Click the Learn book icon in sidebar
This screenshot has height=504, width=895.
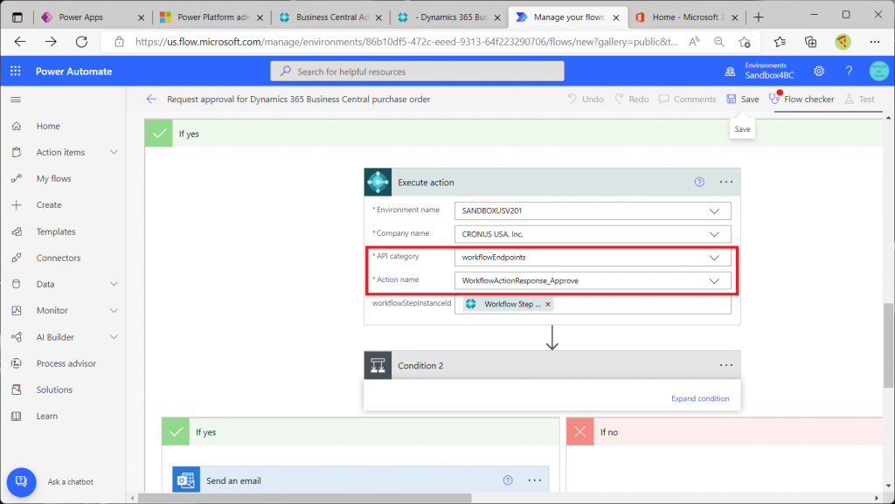click(17, 416)
